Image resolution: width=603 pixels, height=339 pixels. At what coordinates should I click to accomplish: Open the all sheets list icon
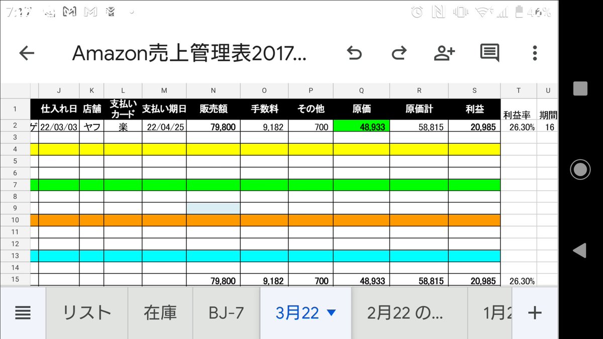click(23, 313)
